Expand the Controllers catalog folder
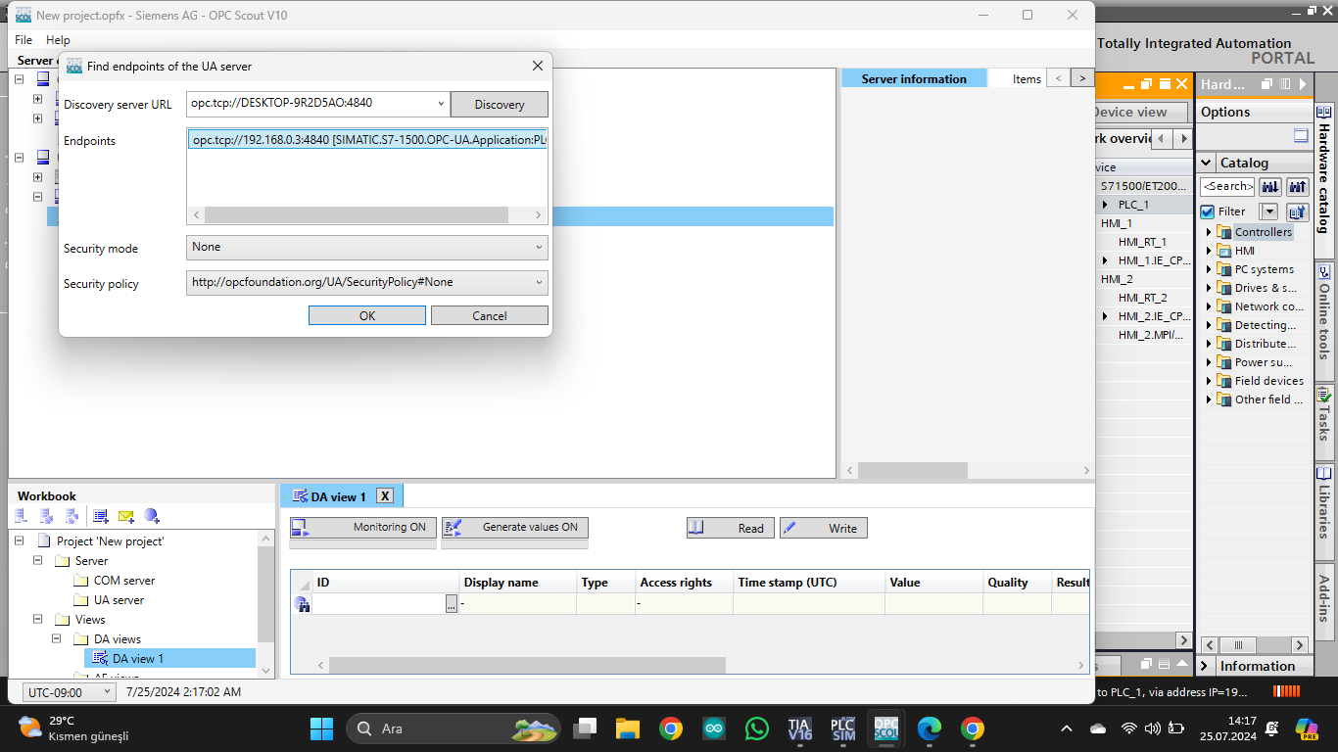 click(1209, 232)
